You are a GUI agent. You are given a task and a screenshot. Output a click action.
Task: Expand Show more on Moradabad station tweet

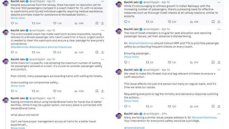18,18
